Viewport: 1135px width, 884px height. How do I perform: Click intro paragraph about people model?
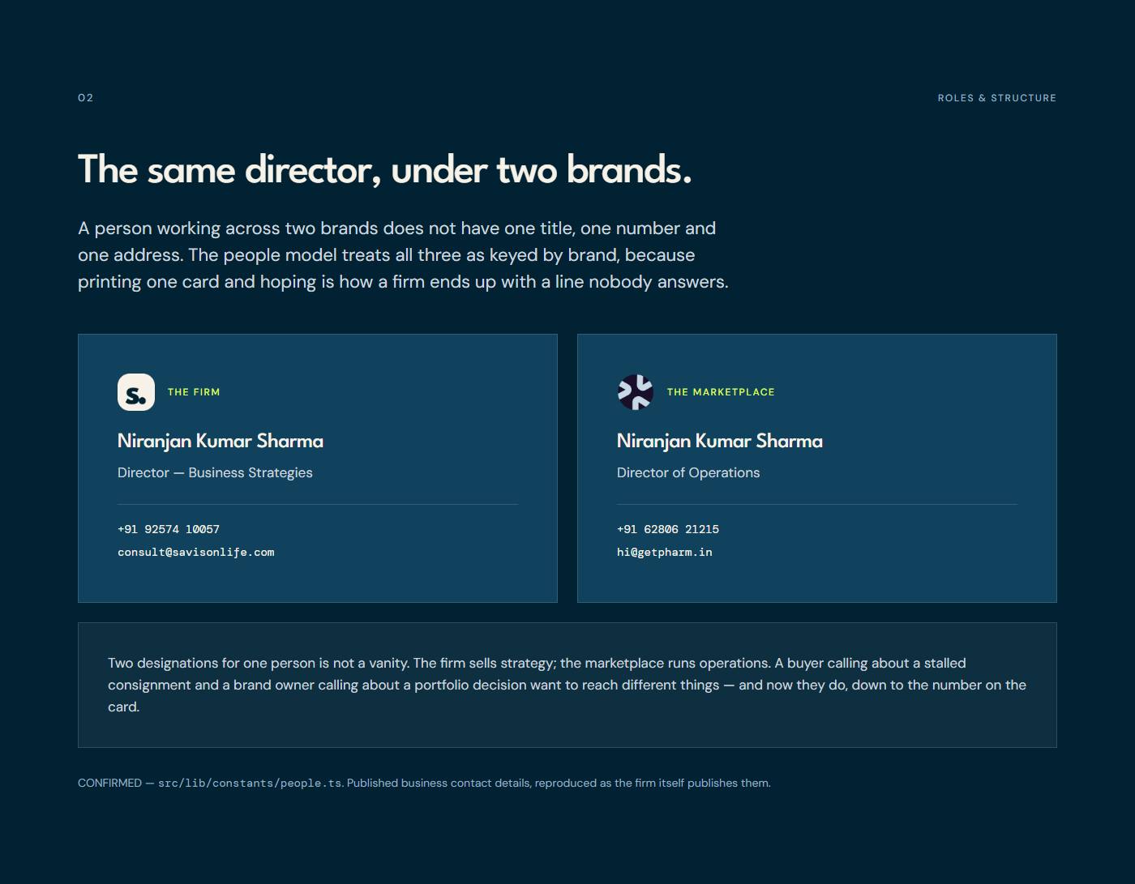pyautogui.click(x=403, y=255)
